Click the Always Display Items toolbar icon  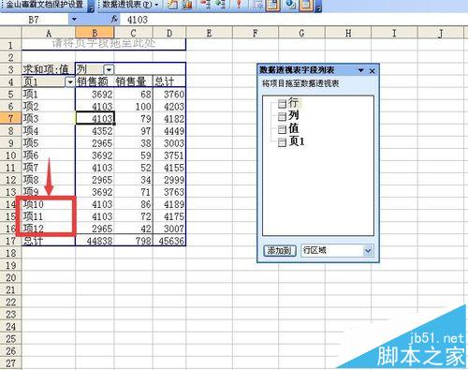click(x=273, y=6)
